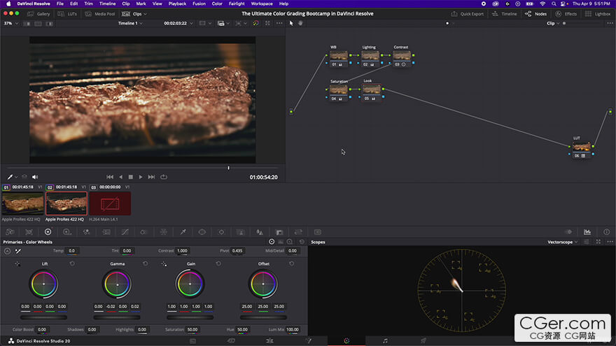Click the Quick Export button

click(x=468, y=14)
